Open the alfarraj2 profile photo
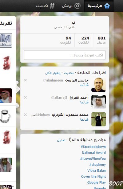123x189 pixels. point(98,102)
